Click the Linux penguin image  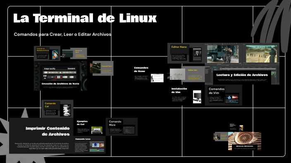click(55, 54)
